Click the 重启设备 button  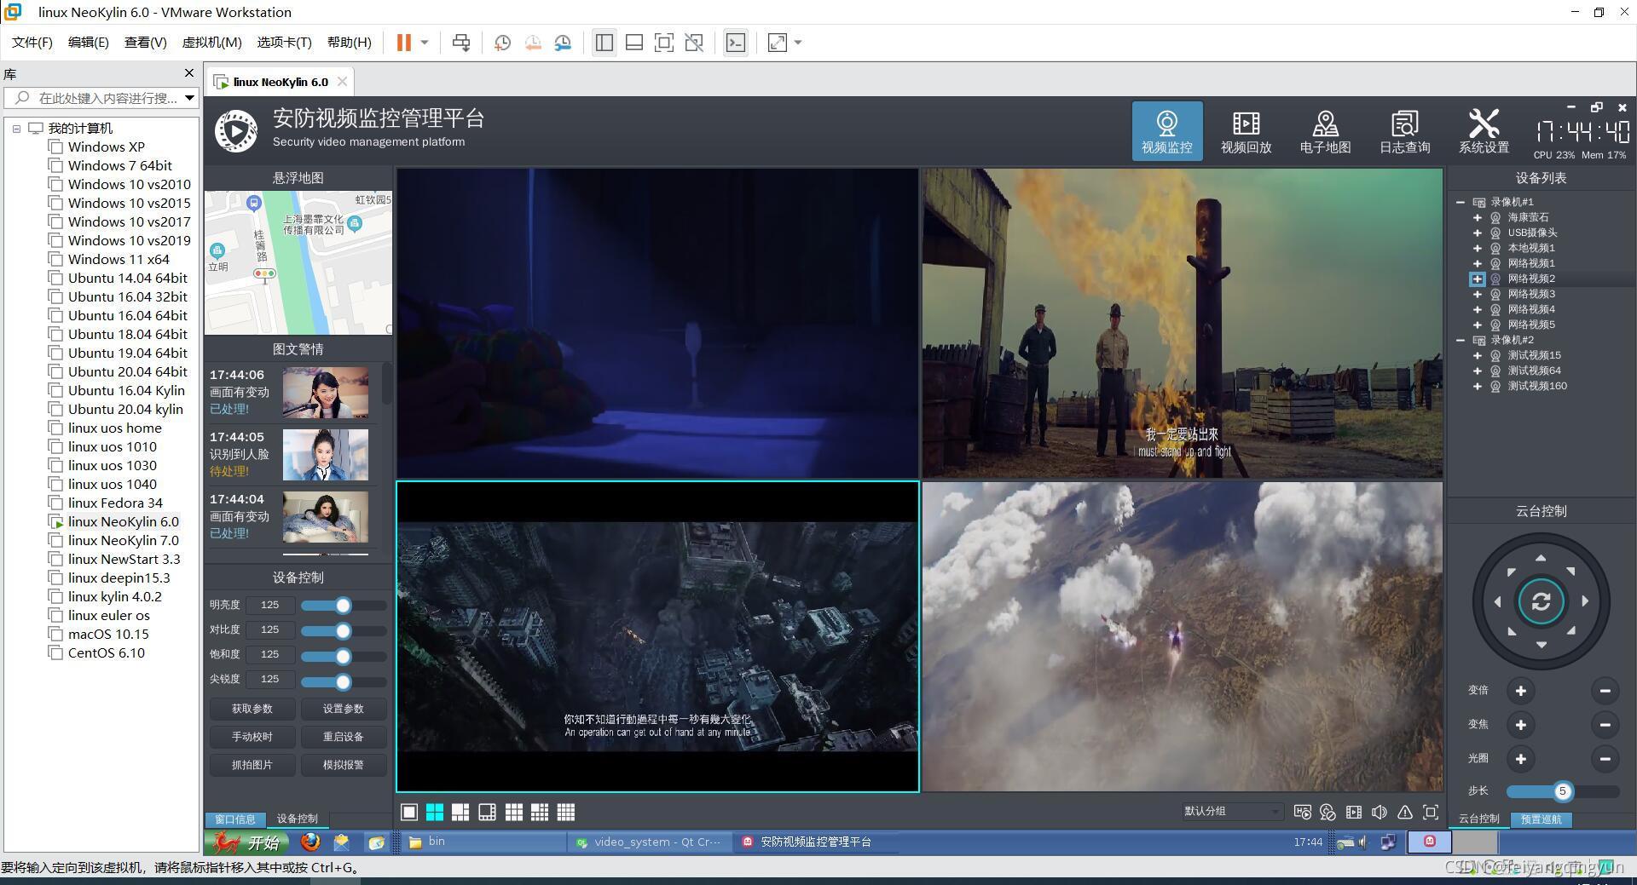click(x=343, y=737)
